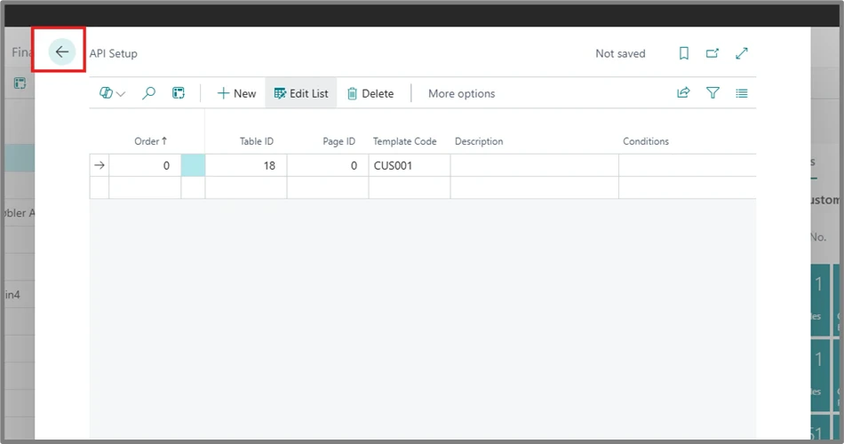Bookmark the API Setup page

click(683, 53)
